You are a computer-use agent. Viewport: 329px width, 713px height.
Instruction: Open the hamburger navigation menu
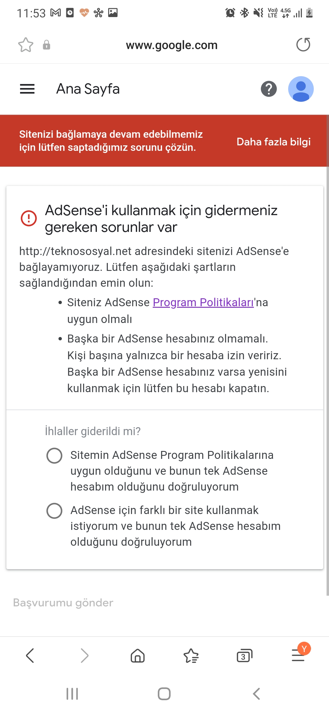[27, 89]
